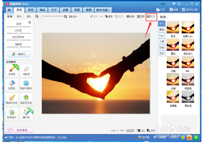Screen dimensions: 203x144
Task: Expand the 更多功能 more features dropdown
Action: tap(103, 10)
